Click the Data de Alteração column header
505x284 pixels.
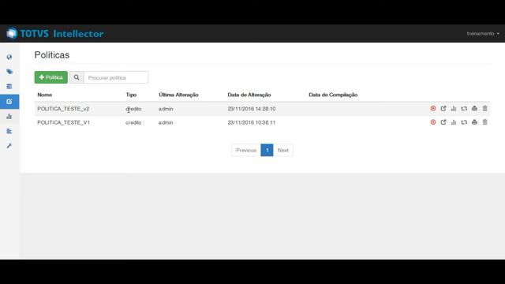(249, 95)
